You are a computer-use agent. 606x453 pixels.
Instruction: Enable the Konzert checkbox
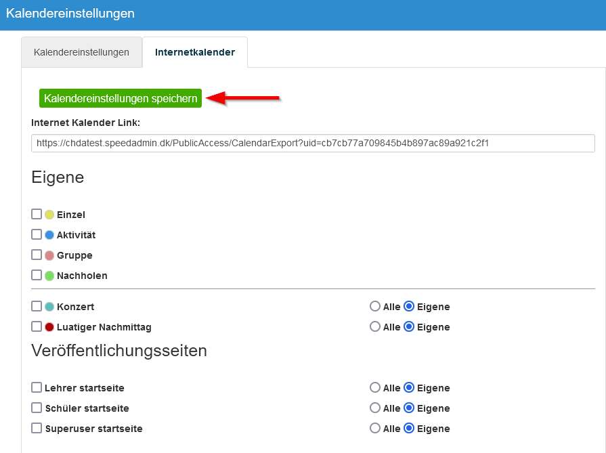(x=37, y=306)
